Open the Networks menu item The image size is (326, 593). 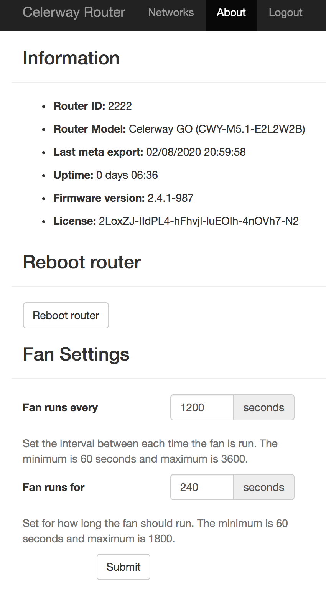tap(171, 13)
